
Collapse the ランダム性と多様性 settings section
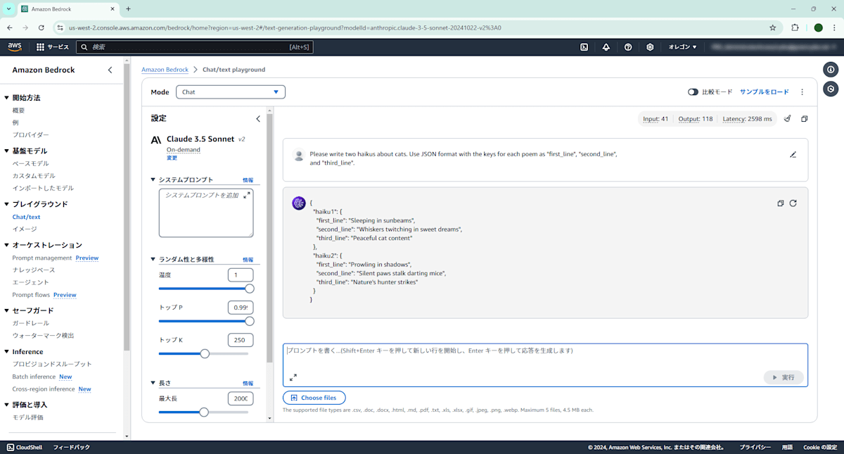[153, 259]
